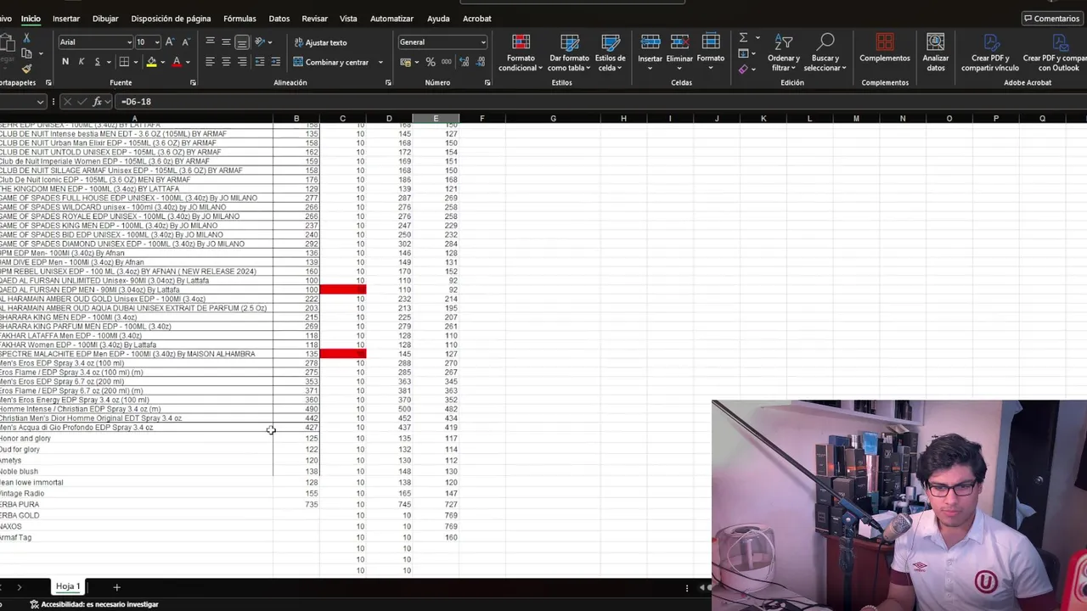Image resolution: width=1087 pixels, height=611 pixels.
Task: Open Dar formato como tabla
Action: tap(569, 53)
